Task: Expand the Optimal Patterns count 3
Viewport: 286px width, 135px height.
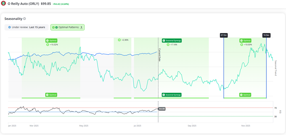Action: tap(81, 27)
